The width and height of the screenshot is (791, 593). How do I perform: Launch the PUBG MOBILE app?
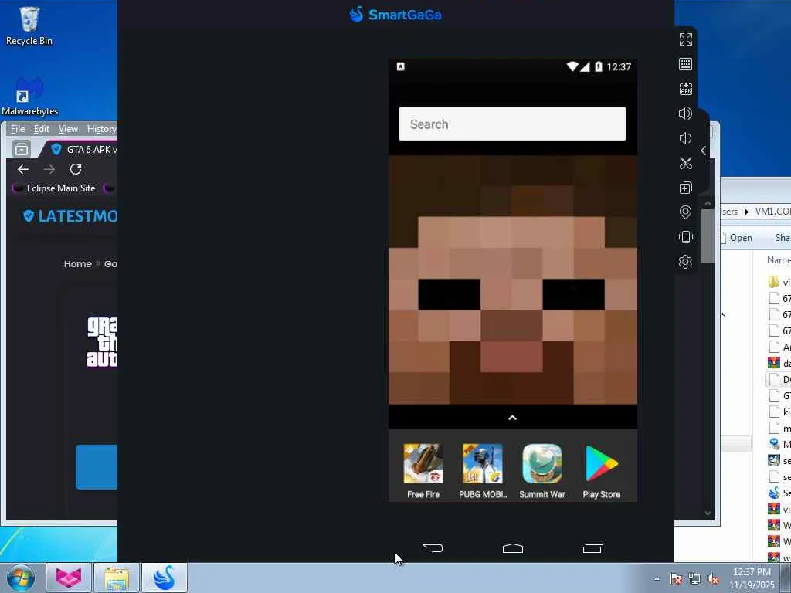(483, 471)
